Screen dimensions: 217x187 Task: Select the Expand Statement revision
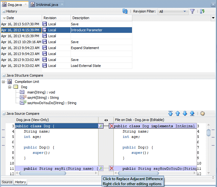[x=66, y=48]
